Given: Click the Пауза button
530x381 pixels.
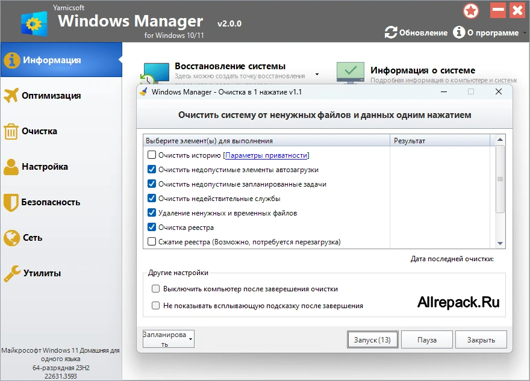Looking at the screenshot, I should pos(427,339).
